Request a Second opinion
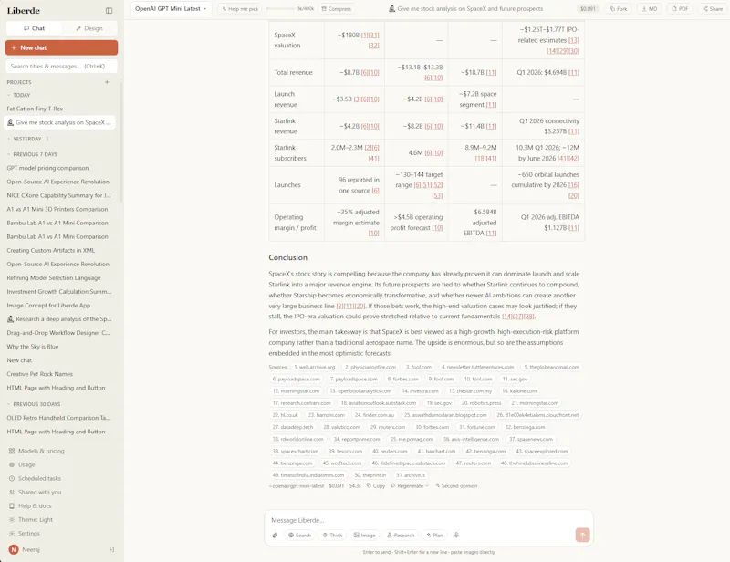This screenshot has width=730, height=562. (x=456, y=485)
